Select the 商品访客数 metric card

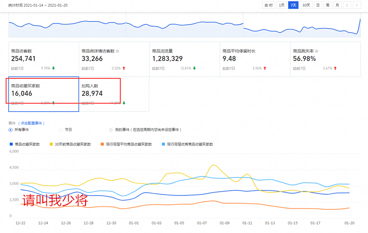click(44, 59)
